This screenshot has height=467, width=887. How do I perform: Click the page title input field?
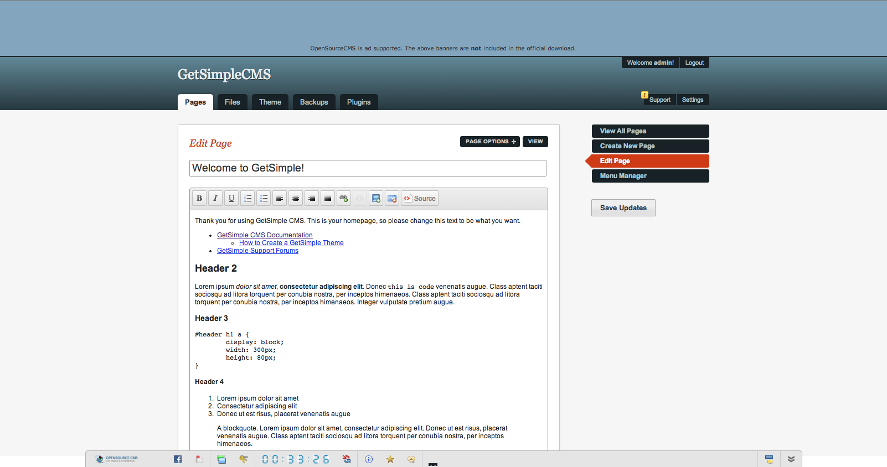[x=368, y=168]
